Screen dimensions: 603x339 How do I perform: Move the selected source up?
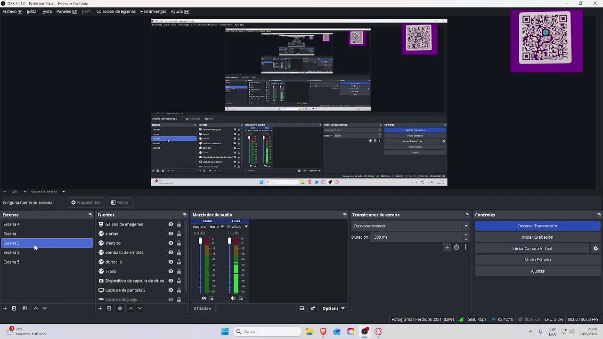coord(131,308)
